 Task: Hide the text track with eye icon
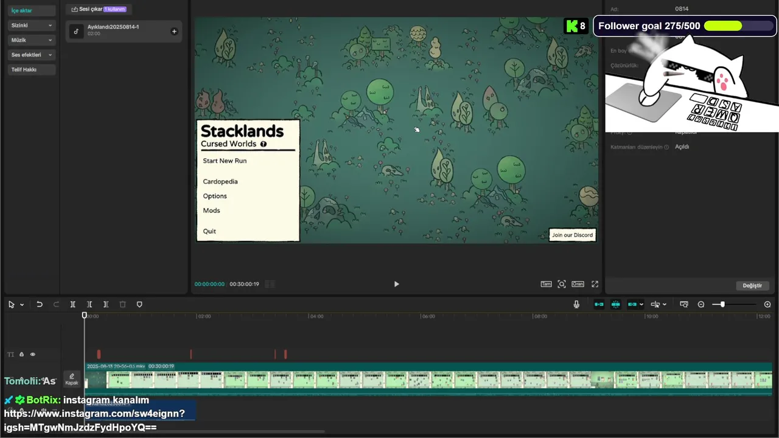(33, 354)
